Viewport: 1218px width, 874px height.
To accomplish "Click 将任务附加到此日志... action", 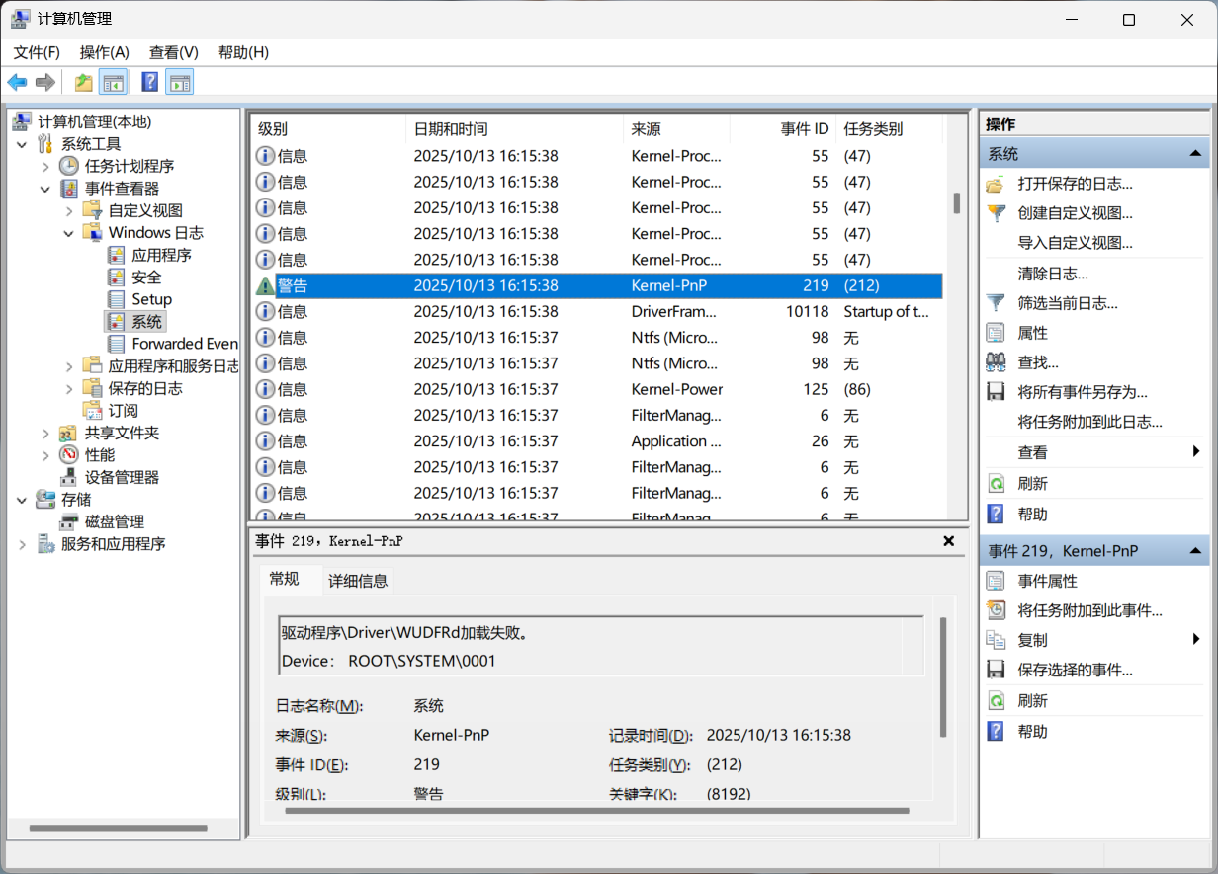I will [x=1090, y=422].
